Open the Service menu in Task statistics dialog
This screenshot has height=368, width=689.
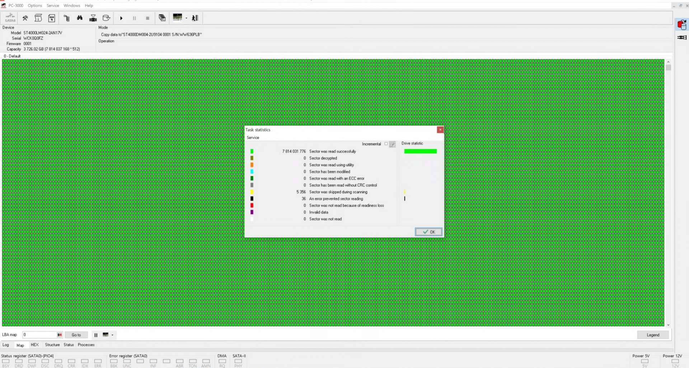(x=253, y=138)
